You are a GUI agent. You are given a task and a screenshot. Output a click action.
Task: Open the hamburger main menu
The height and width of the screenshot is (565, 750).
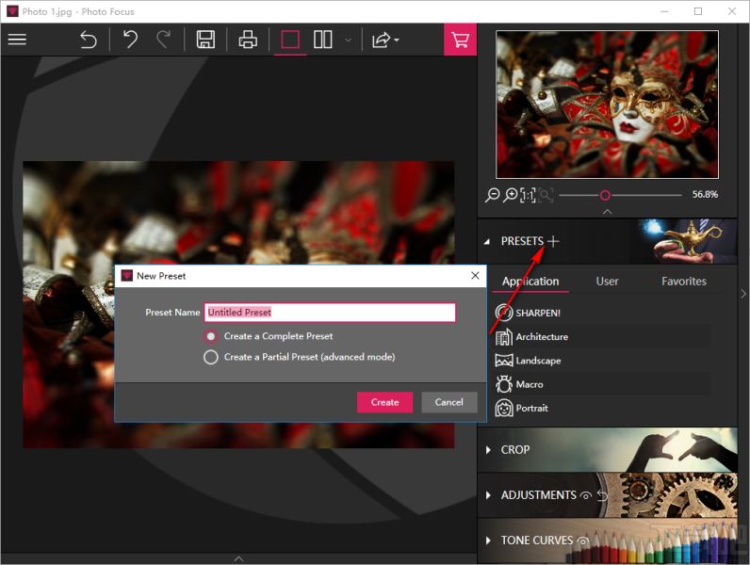click(17, 40)
